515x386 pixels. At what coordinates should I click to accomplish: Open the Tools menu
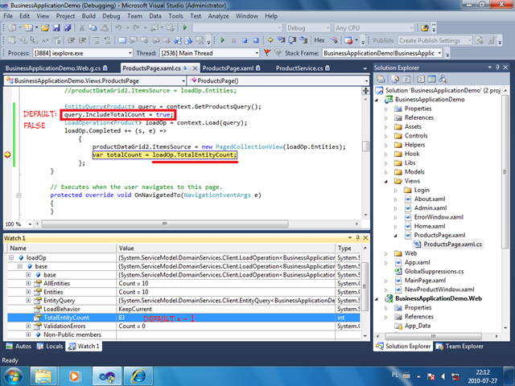click(x=175, y=16)
